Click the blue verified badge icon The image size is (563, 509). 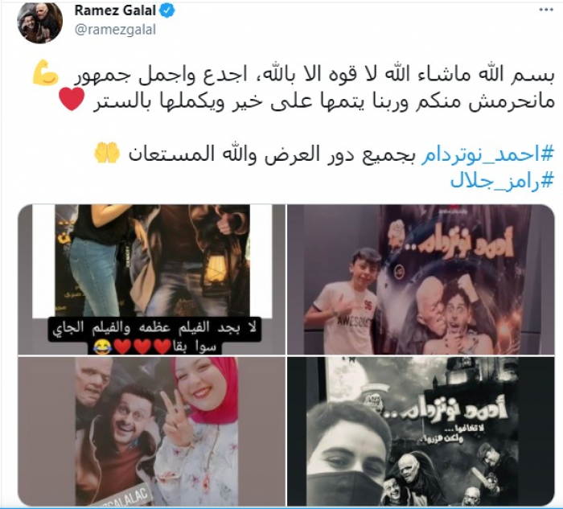[x=167, y=10]
